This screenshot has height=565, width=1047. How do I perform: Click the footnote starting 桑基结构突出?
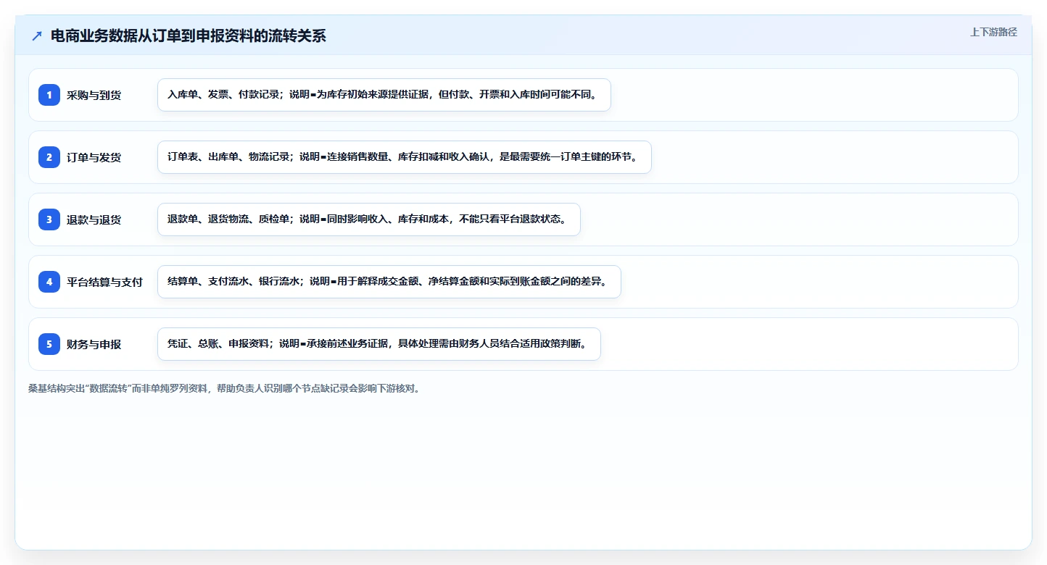pyautogui.click(x=224, y=388)
